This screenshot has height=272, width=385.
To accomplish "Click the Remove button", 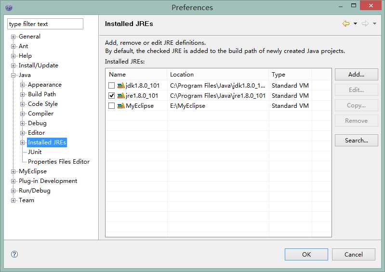I will [356, 121].
